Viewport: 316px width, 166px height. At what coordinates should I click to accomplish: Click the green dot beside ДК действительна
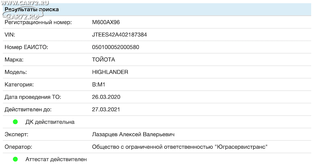click(x=15, y=122)
